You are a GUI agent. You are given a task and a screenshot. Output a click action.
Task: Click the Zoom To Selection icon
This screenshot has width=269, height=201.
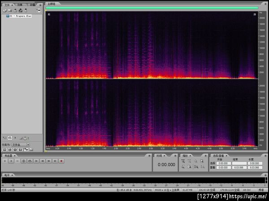pos(202,161)
